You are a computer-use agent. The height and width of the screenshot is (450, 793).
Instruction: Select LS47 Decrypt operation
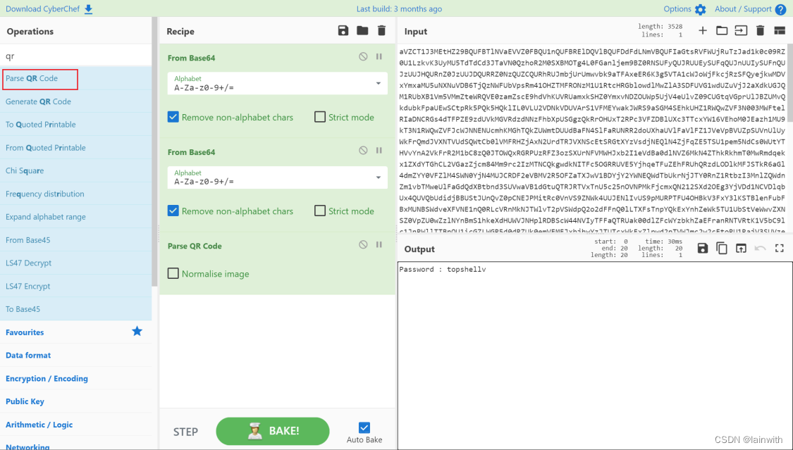click(76, 263)
